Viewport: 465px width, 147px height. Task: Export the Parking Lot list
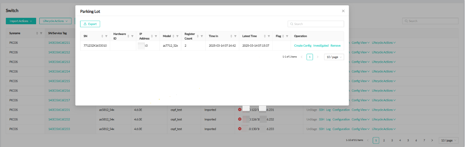pos(90,24)
